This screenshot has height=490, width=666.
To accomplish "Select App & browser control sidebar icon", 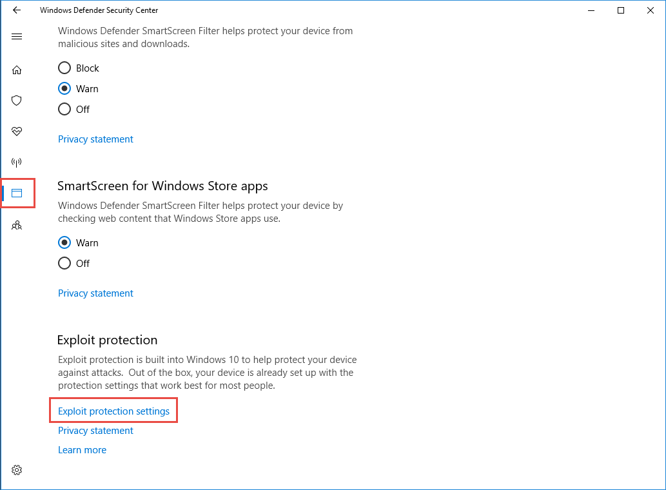I will [17, 193].
